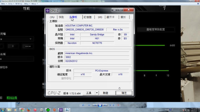The height and width of the screenshot is (112, 200).
Task: Click the BIOS date 02/20/2012 field
Action: click(97, 61)
